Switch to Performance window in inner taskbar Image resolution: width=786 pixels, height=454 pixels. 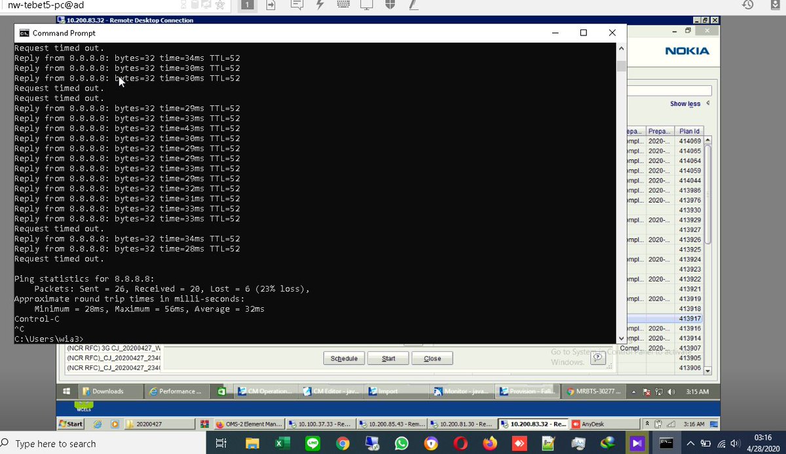tap(178, 391)
